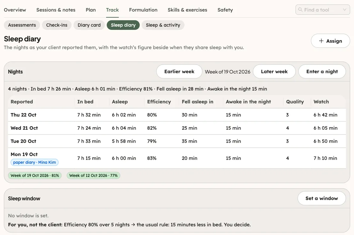Click the 7 h 10 min watch value
354x235 pixels.
pyautogui.click(x=325, y=158)
